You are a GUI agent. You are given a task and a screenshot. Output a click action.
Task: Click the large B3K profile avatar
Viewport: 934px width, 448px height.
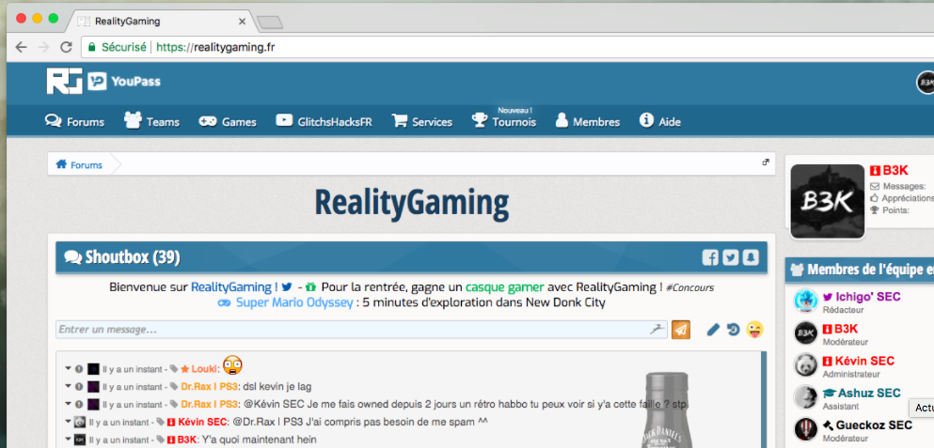click(828, 201)
